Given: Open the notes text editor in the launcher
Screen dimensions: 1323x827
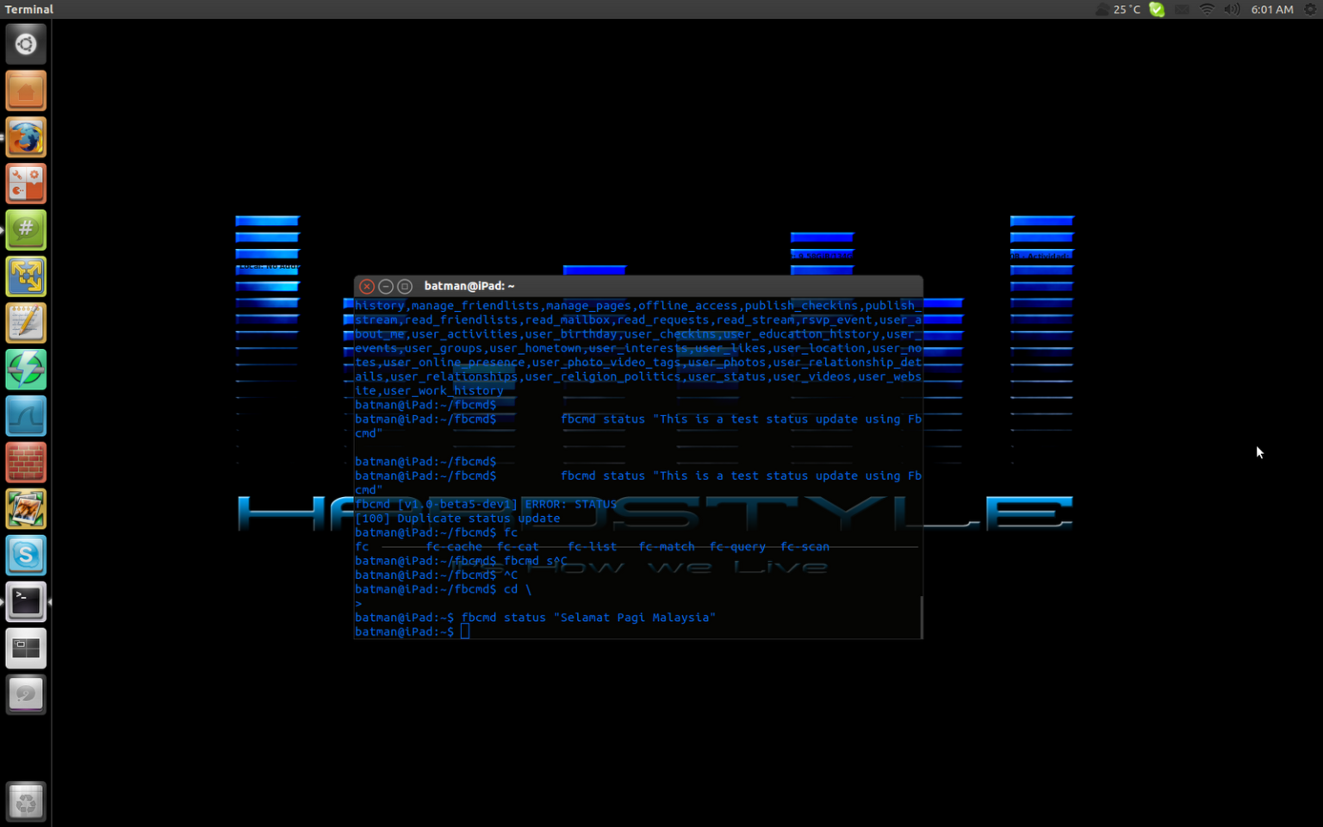Looking at the screenshot, I should click(x=26, y=322).
